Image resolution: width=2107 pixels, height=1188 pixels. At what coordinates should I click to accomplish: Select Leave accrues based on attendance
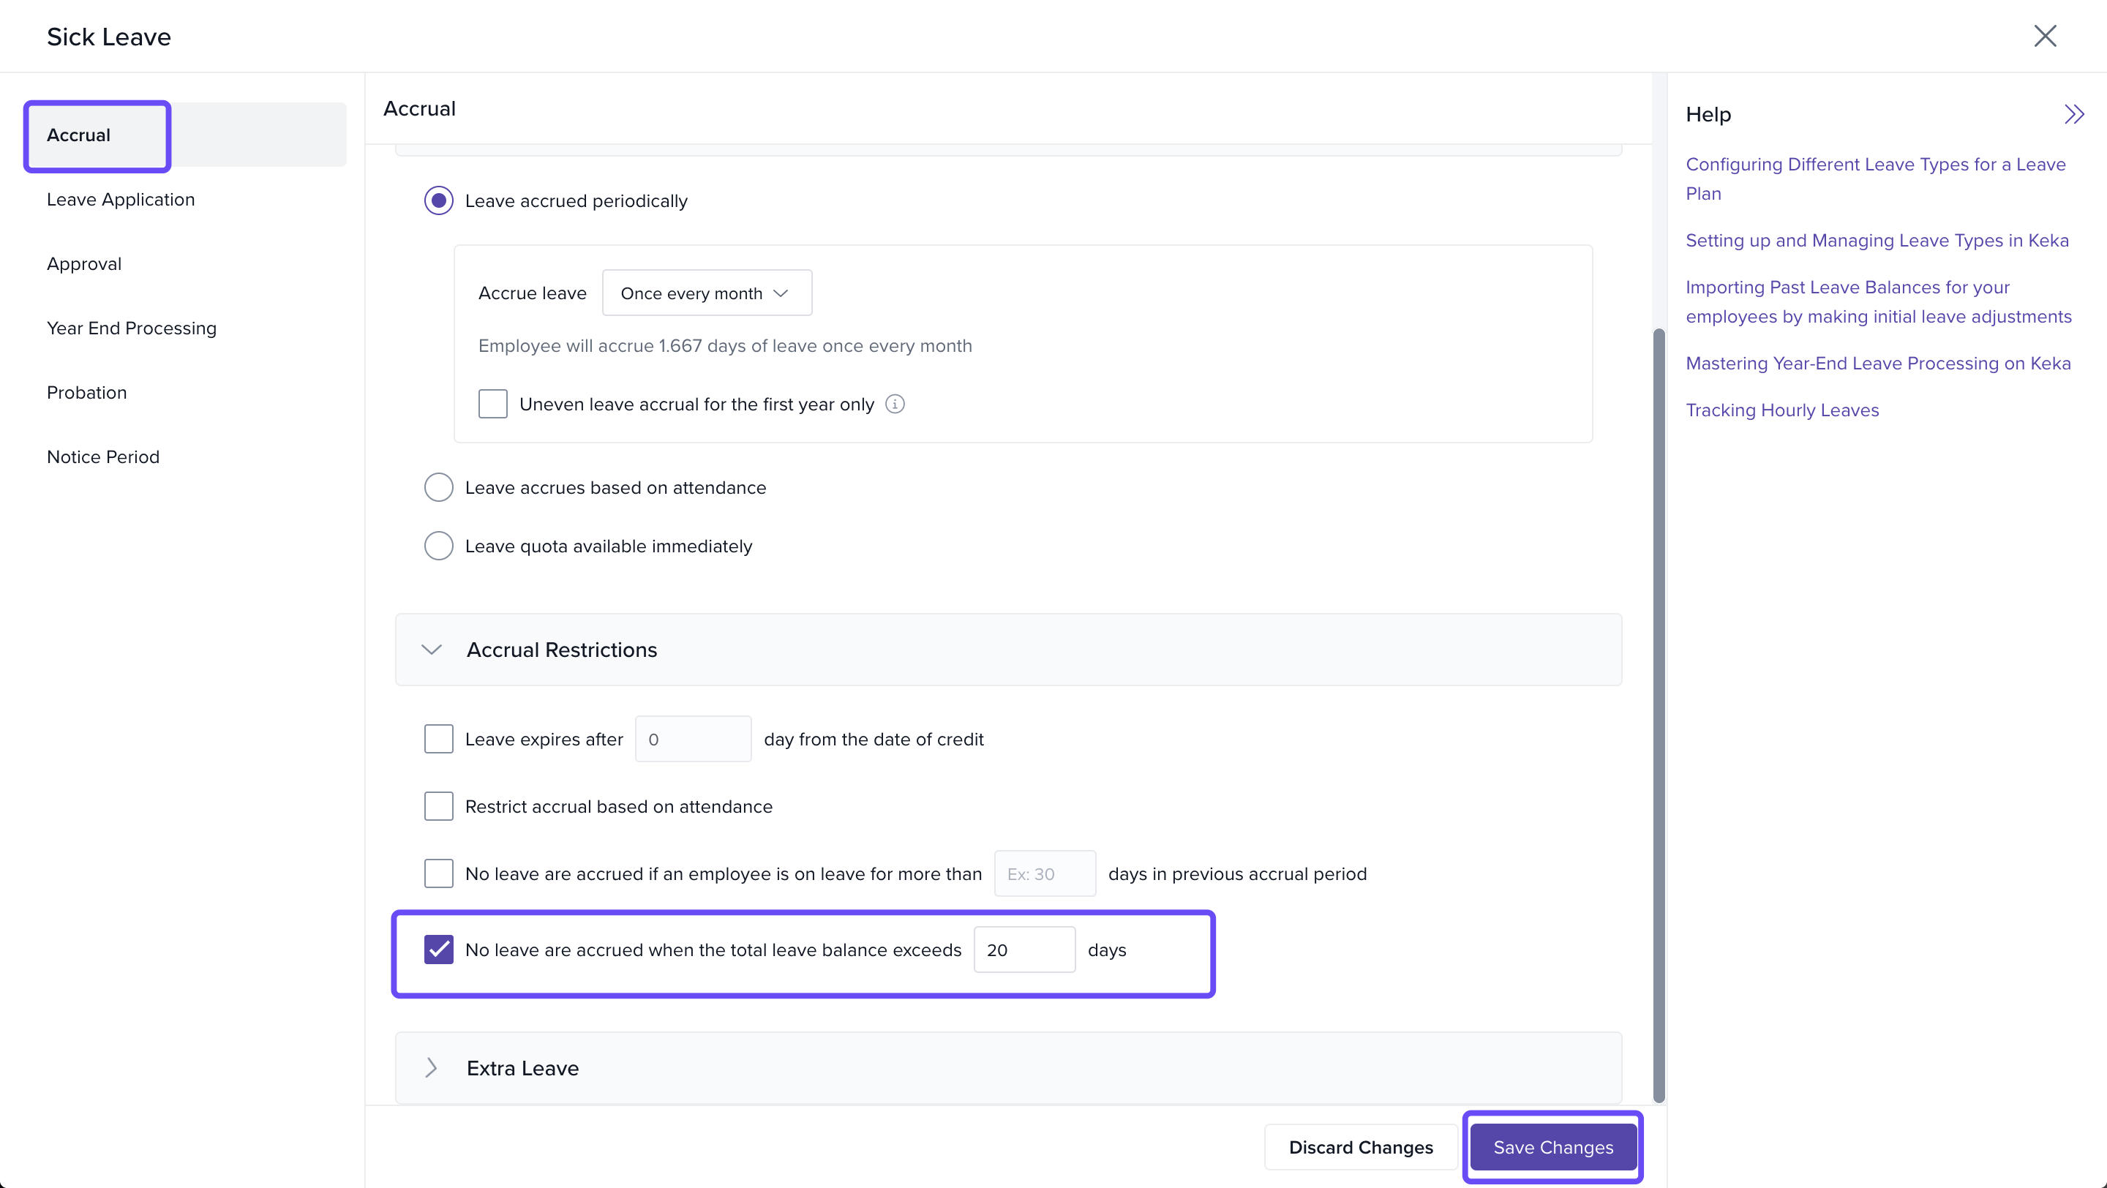(438, 487)
